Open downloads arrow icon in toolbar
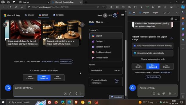 click(141, 7)
